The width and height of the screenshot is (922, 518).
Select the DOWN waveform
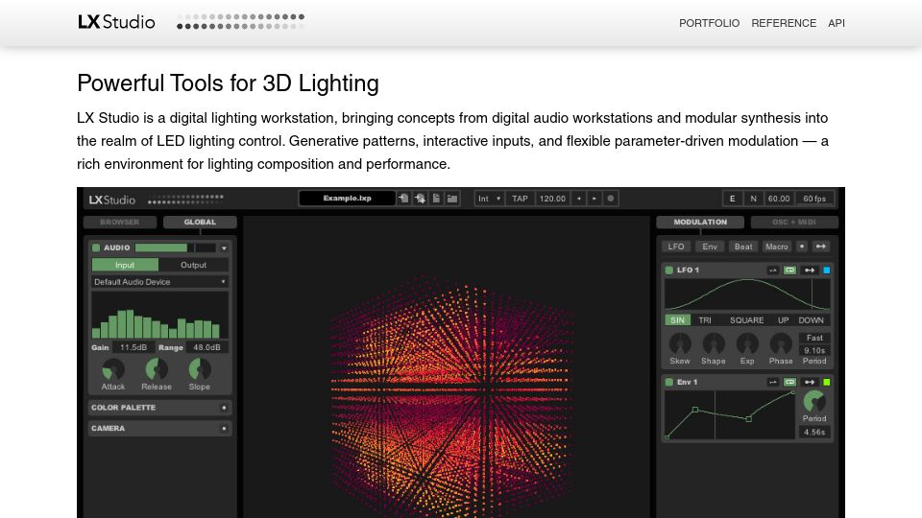811,320
